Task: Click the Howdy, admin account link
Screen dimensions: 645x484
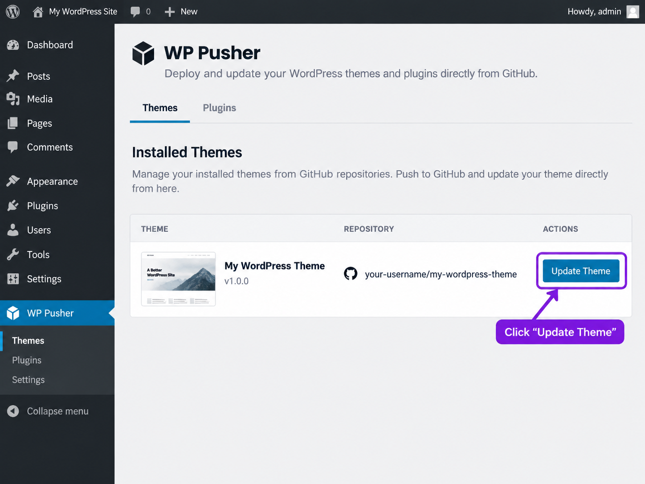Action: (594, 12)
